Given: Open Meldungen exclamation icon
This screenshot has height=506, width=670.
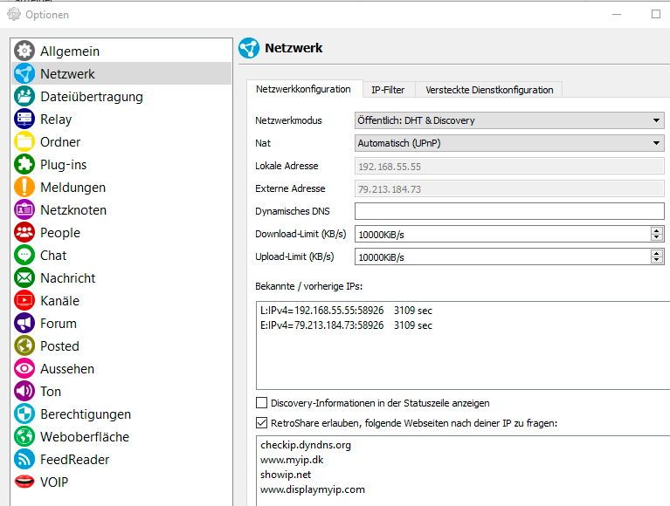Looking at the screenshot, I should pos(24,187).
